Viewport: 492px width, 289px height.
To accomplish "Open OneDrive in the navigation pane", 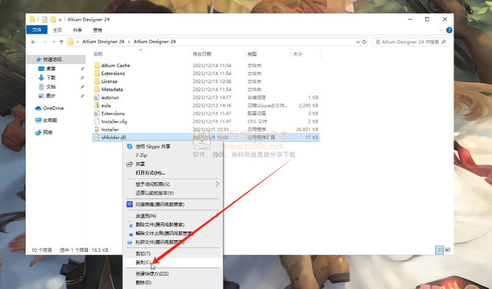I will click(49, 108).
